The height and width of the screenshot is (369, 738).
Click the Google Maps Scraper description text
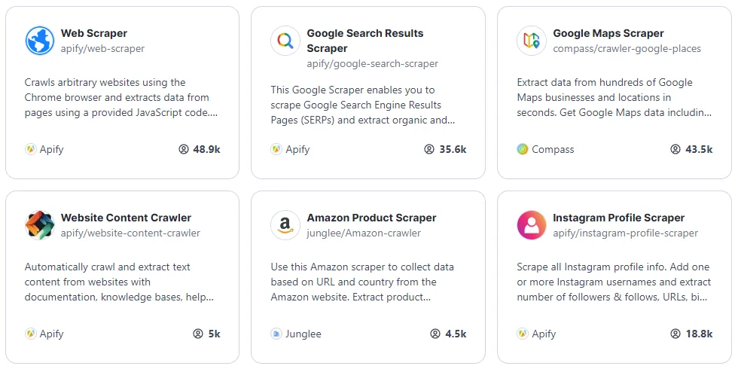coord(613,97)
